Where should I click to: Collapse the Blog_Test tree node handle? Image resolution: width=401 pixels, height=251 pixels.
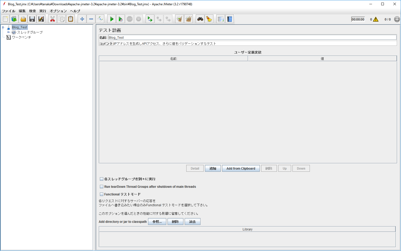point(3,27)
